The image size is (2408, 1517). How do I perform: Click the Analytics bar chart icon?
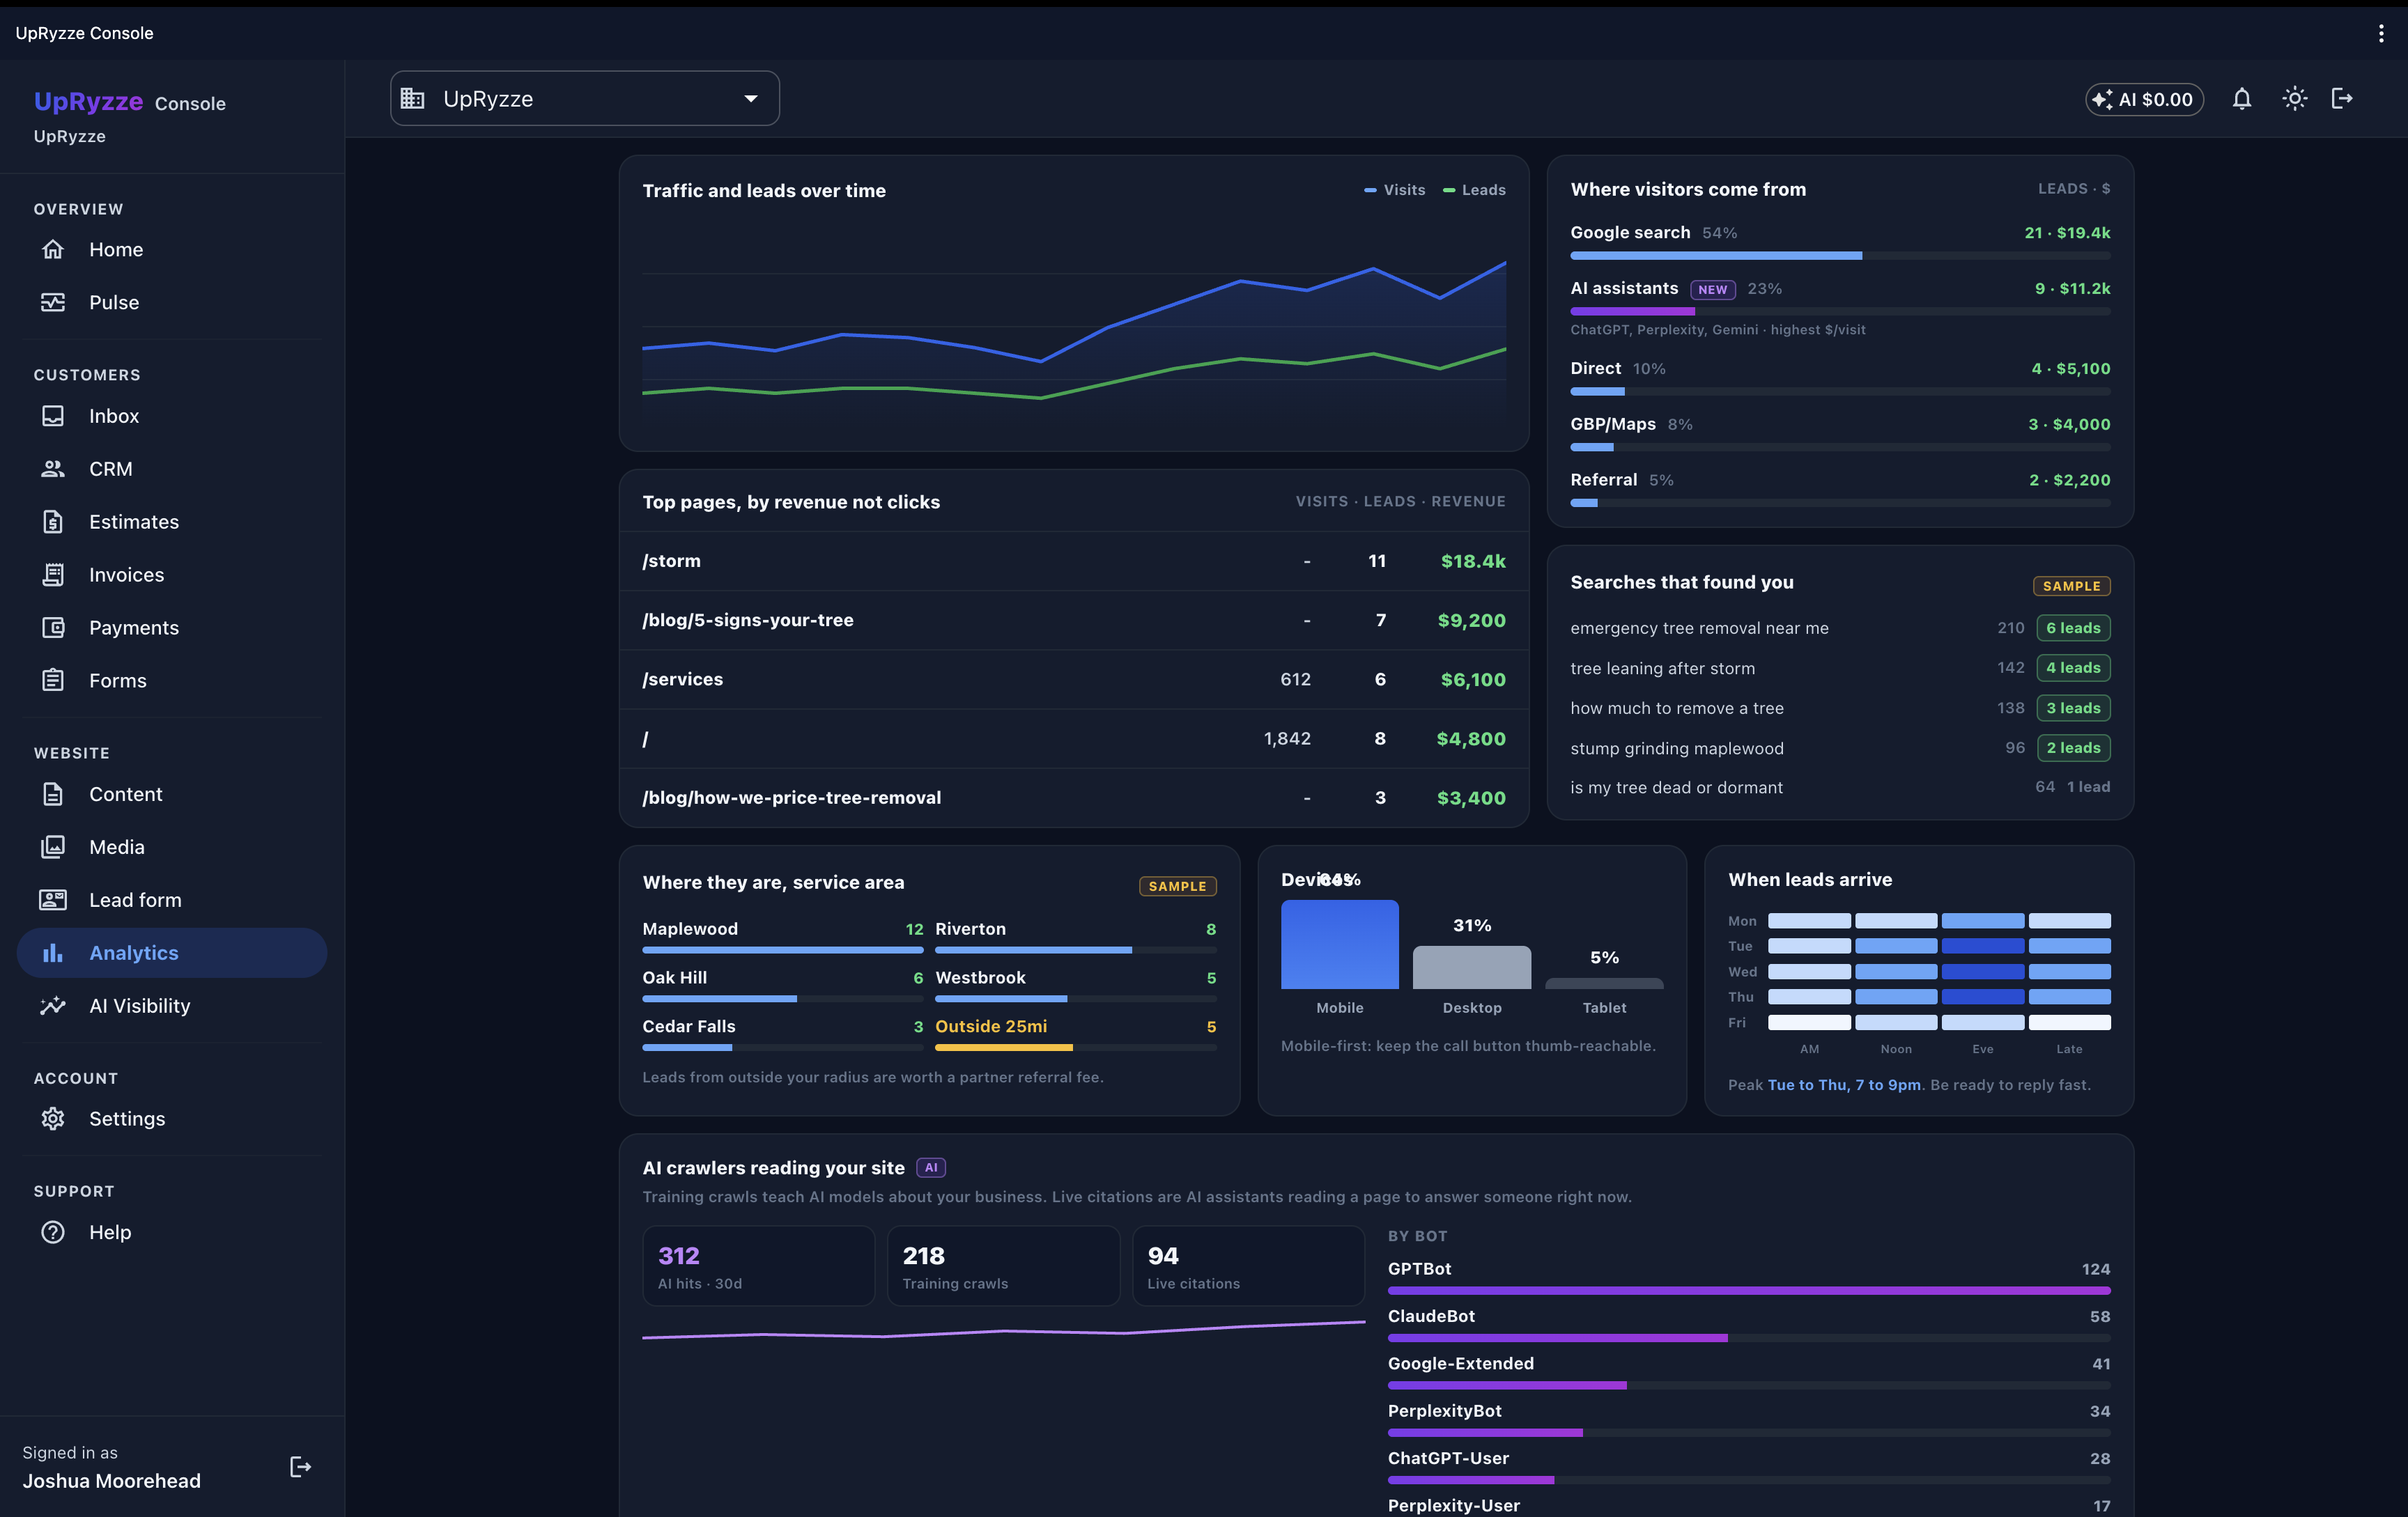pos(53,954)
